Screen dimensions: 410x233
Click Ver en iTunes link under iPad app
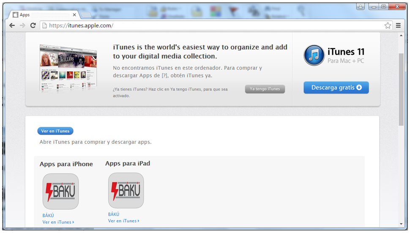123,221
